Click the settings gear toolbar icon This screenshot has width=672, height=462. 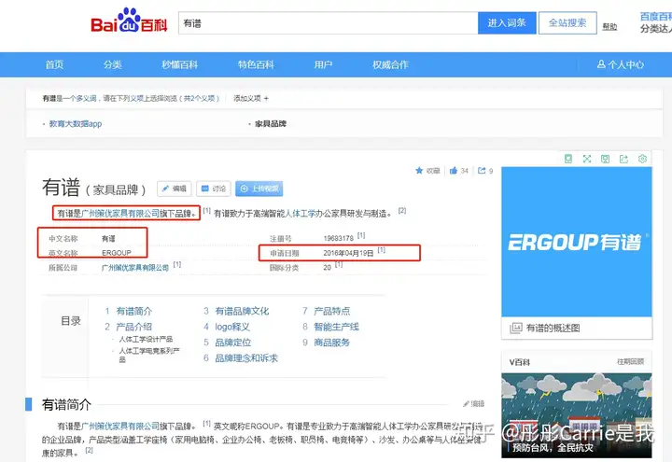(x=642, y=159)
